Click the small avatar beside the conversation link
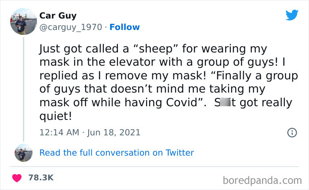This screenshot has width=309, height=190. (23, 153)
